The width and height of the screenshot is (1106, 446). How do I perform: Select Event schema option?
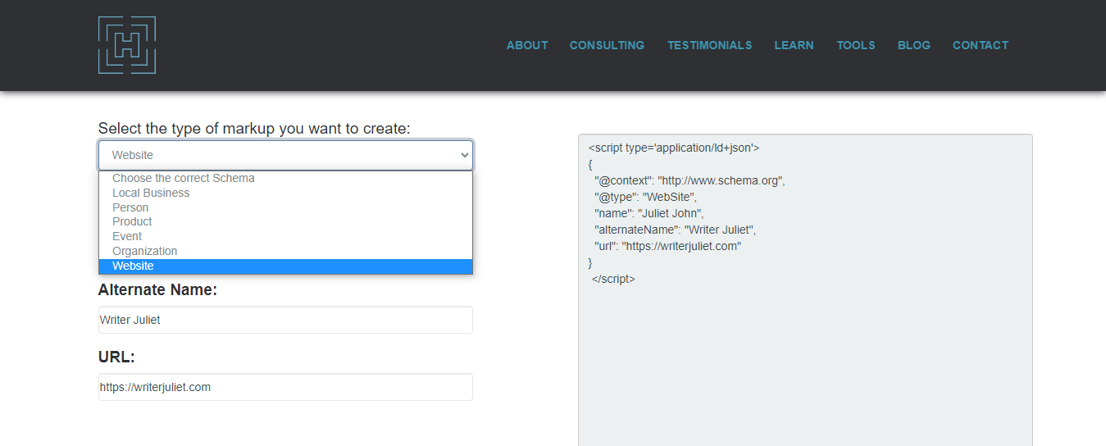pos(285,236)
